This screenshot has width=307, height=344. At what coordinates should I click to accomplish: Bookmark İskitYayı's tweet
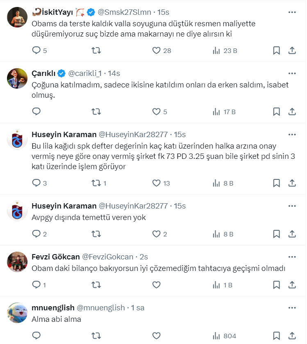coord(276,50)
